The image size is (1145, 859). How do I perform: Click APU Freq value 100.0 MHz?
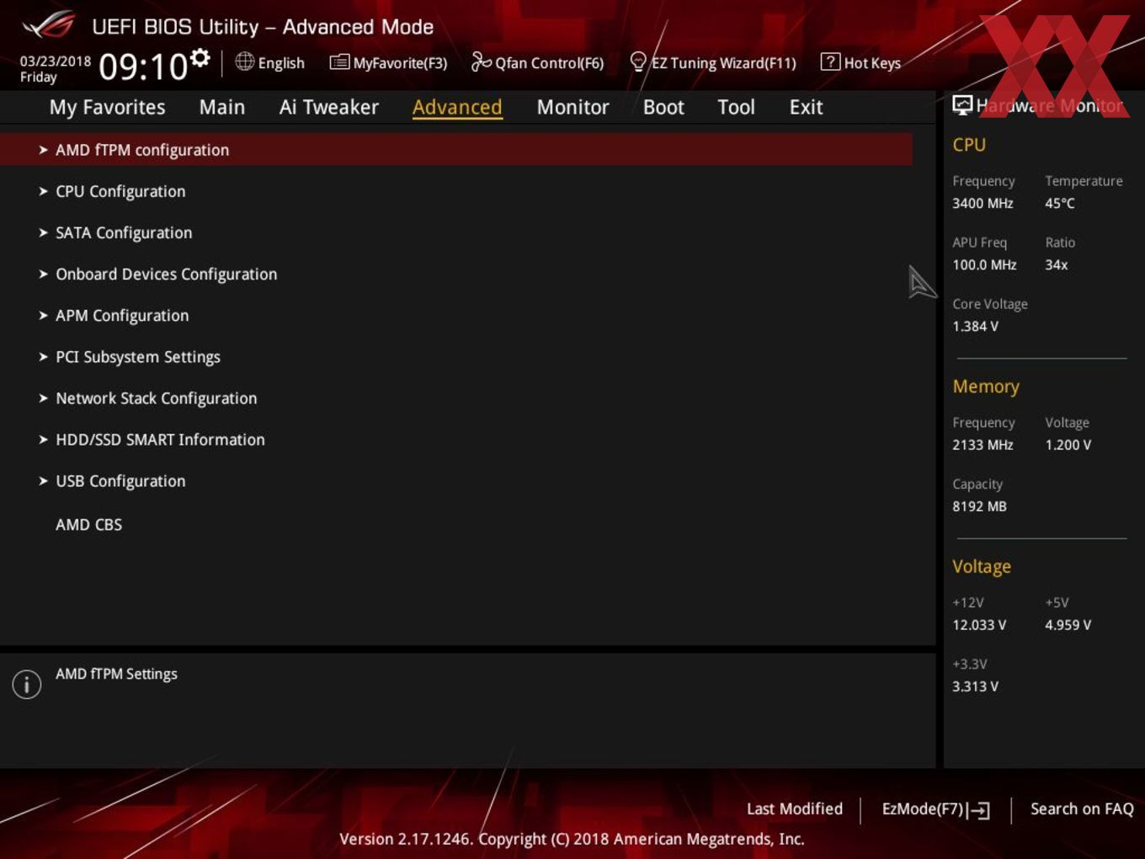(984, 264)
